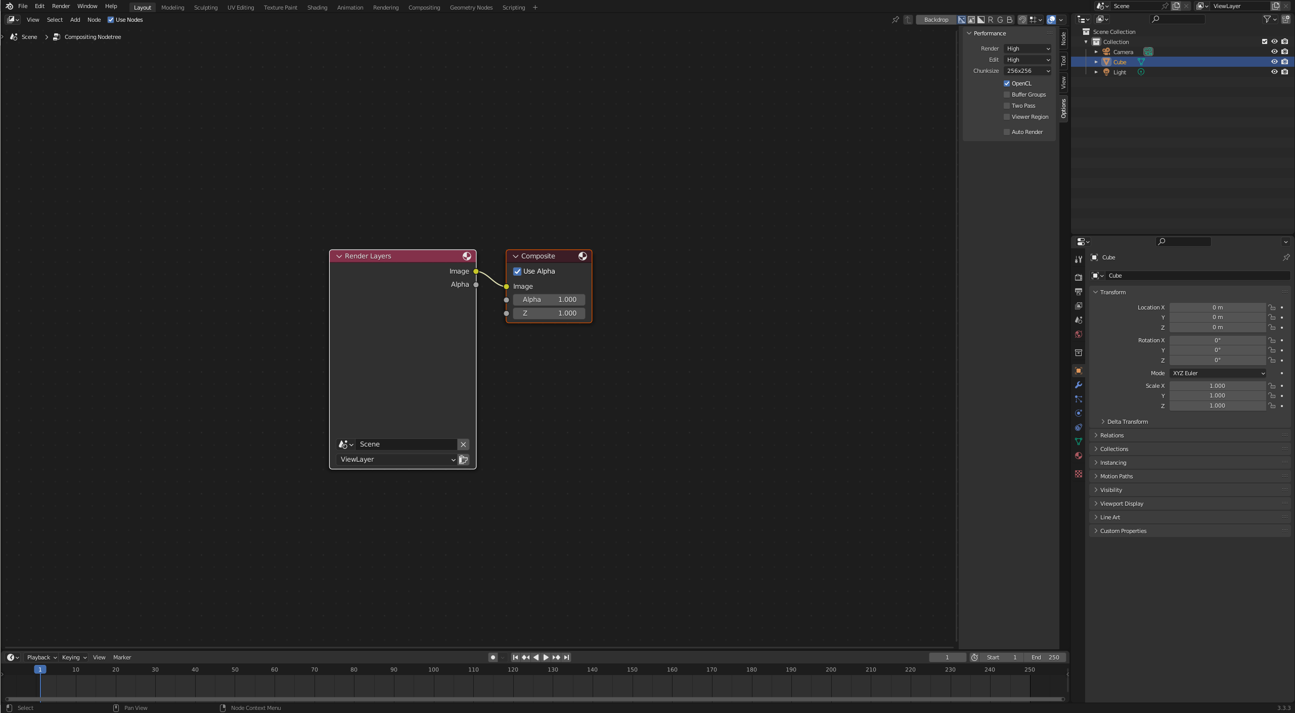Open the Chunksize 256x256 dropdown

(1028, 71)
